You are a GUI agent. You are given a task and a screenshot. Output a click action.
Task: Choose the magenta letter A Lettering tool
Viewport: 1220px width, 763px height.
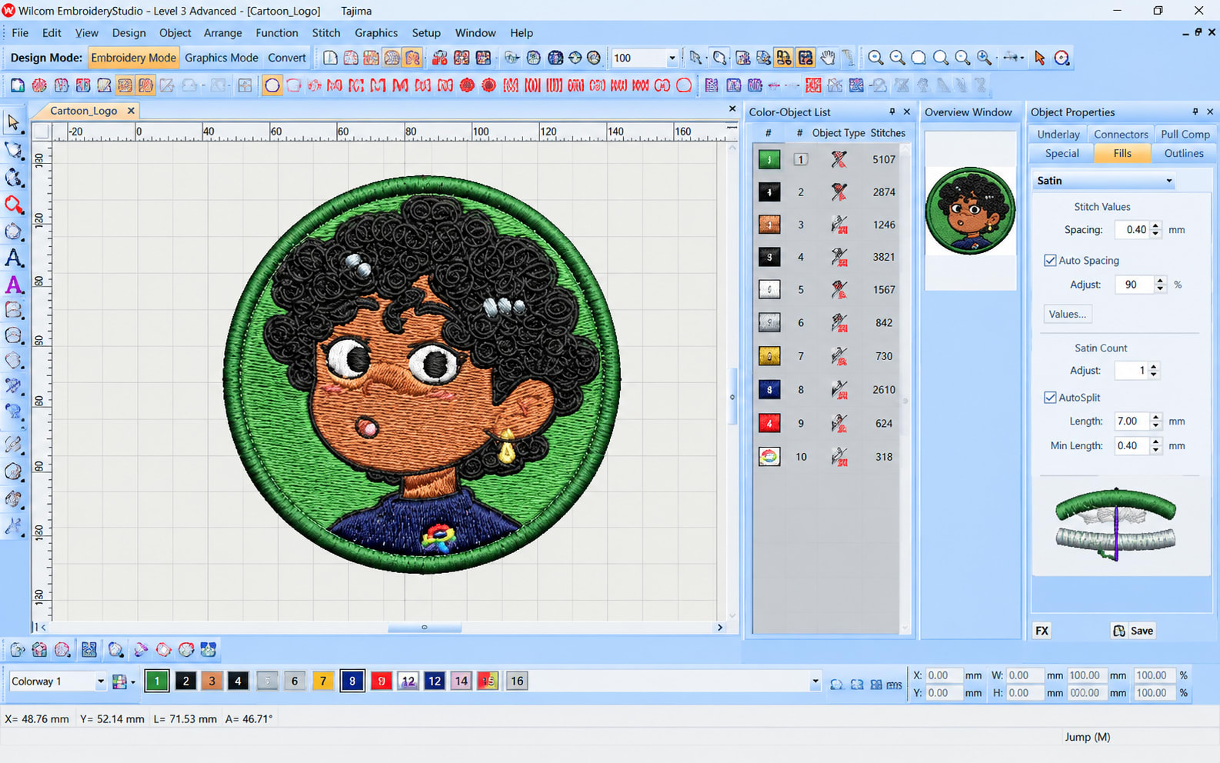point(13,285)
